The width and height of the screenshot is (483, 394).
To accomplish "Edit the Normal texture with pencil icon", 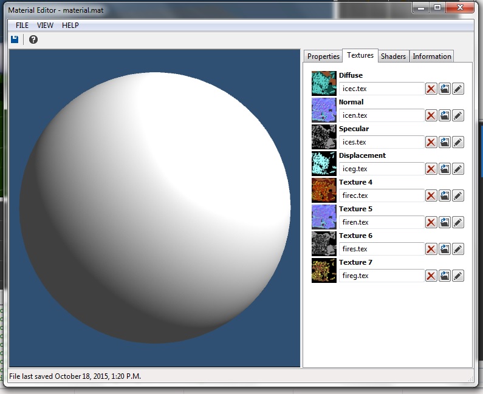I will (x=458, y=115).
